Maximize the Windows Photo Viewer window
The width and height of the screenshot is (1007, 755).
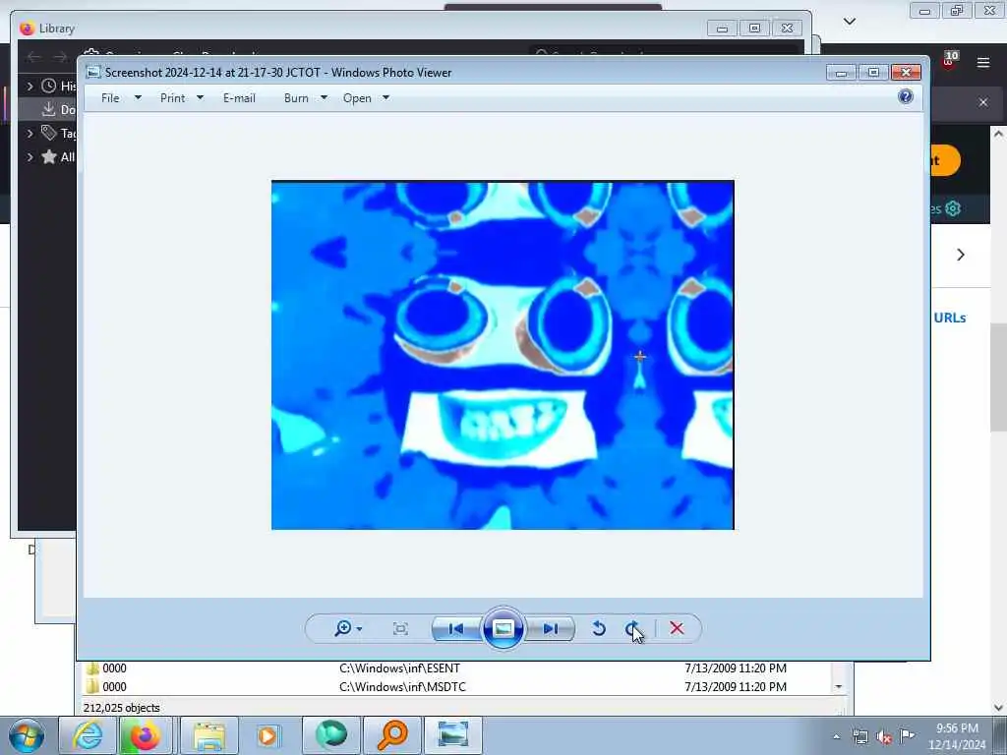tap(873, 73)
